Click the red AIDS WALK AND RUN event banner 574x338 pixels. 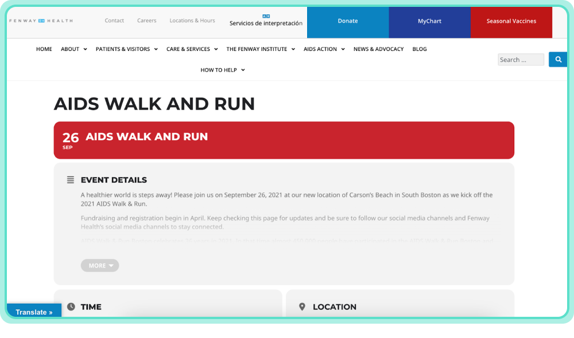point(284,140)
